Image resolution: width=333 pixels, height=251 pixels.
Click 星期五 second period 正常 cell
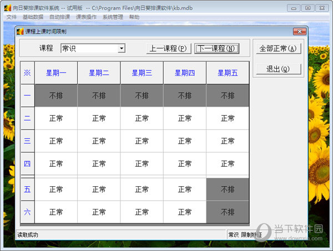pyautogui.click(x=228, y=118)
